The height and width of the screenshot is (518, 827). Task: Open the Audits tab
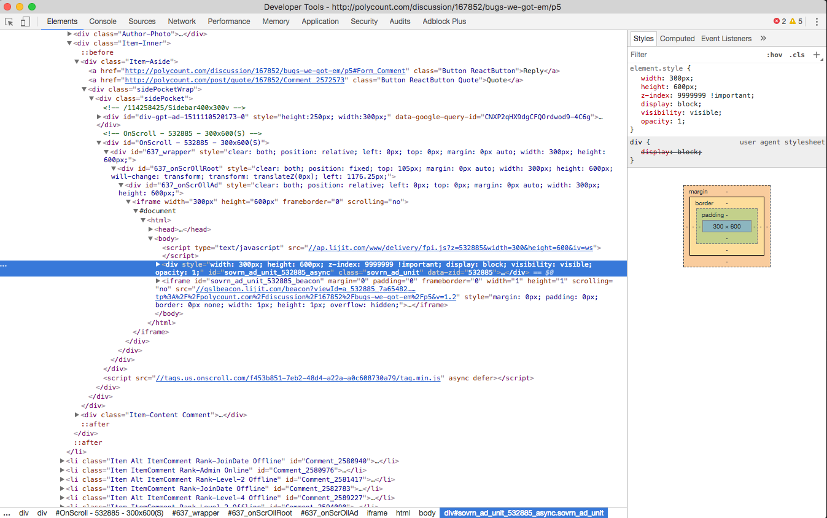tap(400, 22)
